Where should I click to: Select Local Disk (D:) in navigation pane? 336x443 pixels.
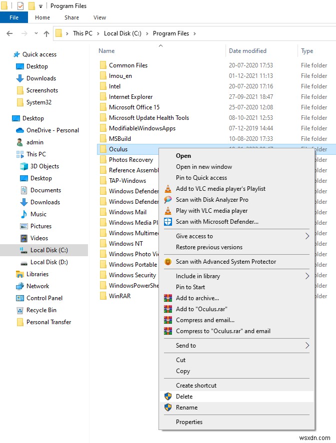tap(49, 262)
